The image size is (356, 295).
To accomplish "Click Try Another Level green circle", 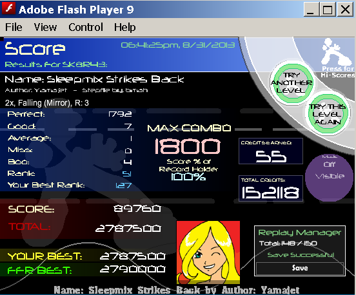I will (292, 82).
